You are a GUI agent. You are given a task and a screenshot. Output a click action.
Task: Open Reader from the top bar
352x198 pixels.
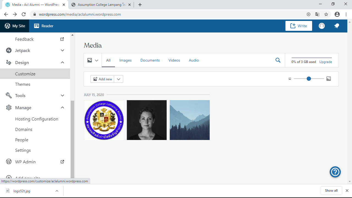(x=44, y=26)
